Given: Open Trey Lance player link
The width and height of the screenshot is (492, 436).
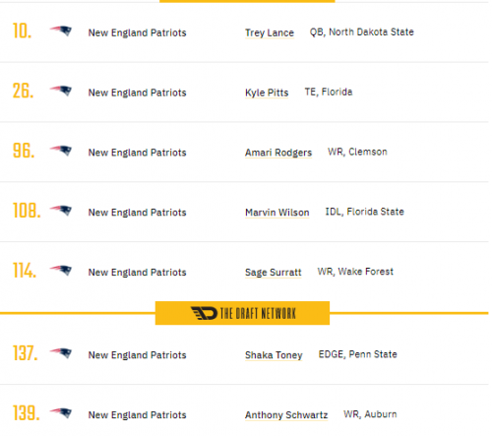Looking at the screenshot, I should [x=270, y=32].
